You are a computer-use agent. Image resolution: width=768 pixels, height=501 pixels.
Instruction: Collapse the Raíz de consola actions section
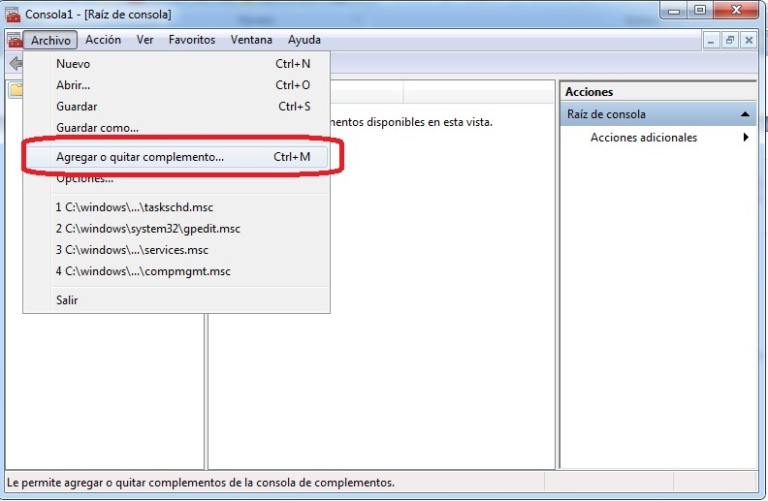tap(745, 114)
